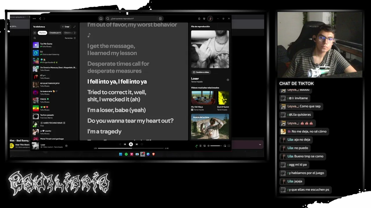
Task: Select the Playlists filter chip
Action: pos(43,33)
